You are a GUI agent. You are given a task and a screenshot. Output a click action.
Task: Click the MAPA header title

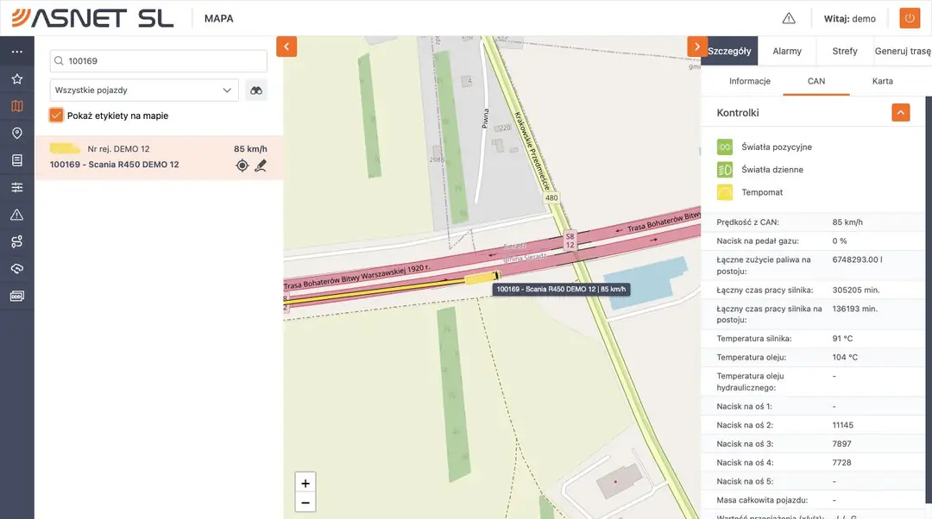point(218,18)
